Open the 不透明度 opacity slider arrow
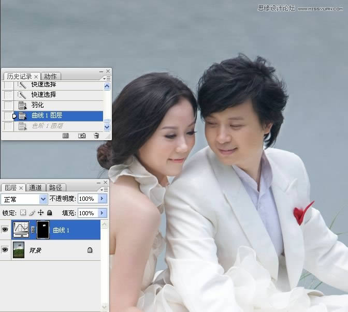 pos(102,199)
